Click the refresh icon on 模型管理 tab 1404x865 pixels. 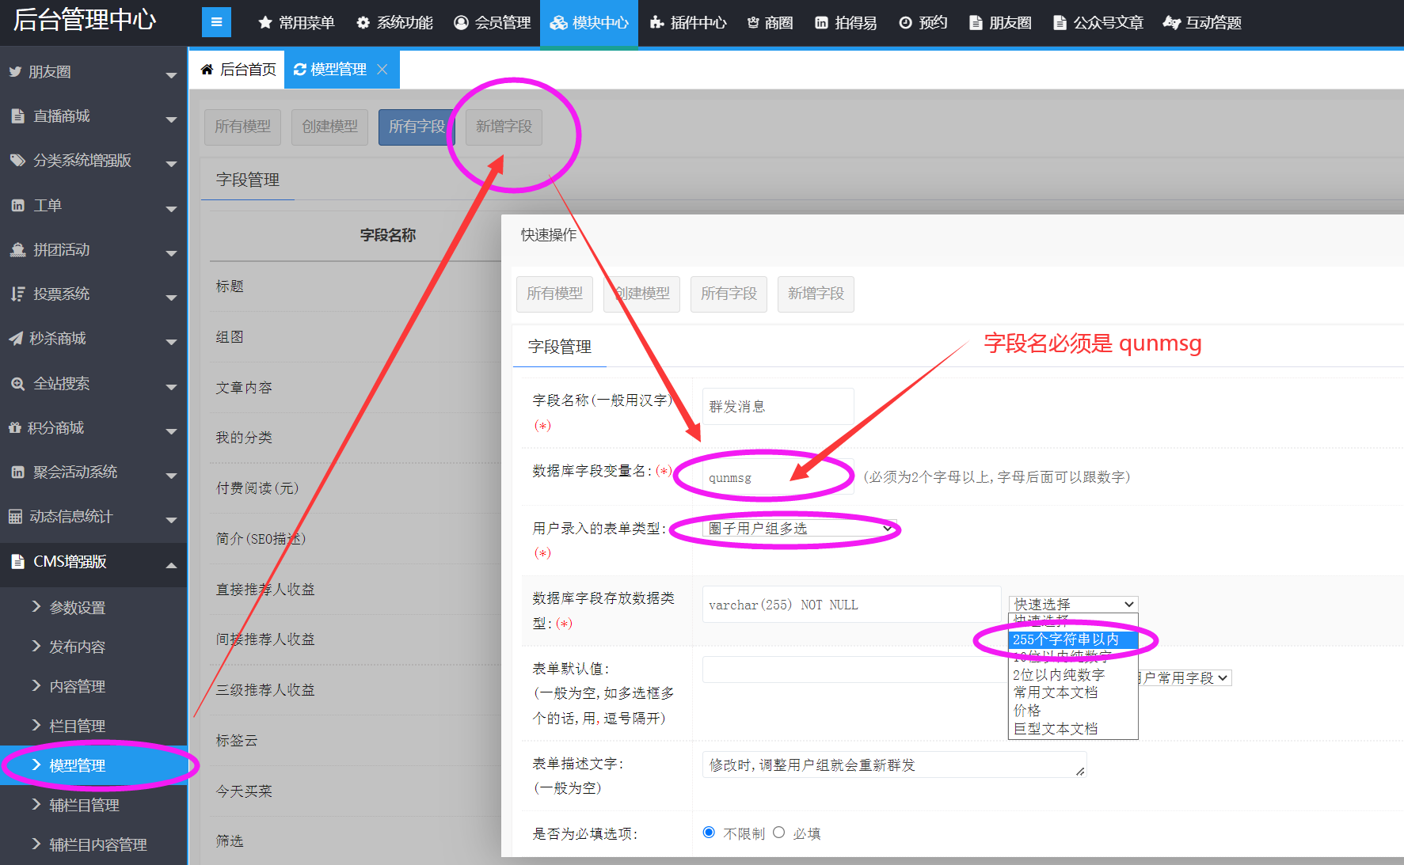coord(300,70)
